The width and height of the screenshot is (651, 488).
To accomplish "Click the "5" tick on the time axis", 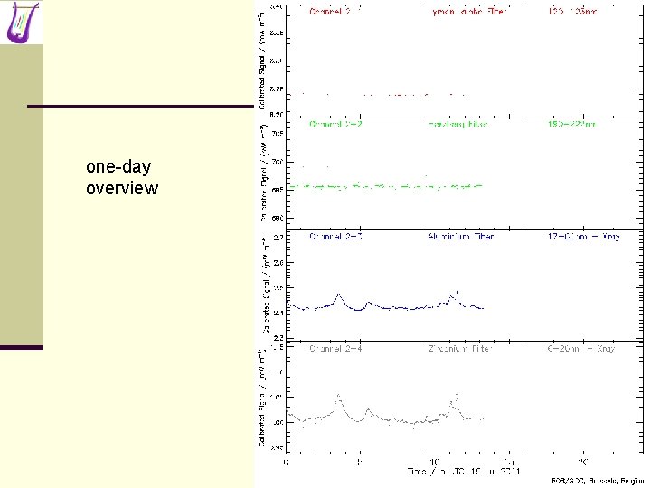I will (360, 462).
